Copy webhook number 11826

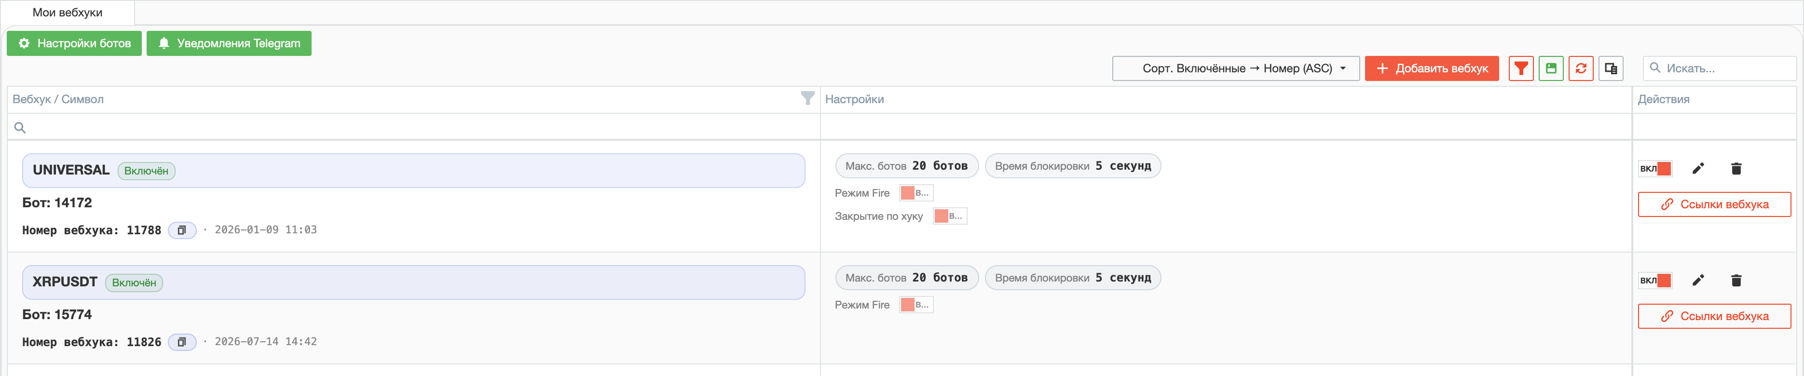point(182,342)
